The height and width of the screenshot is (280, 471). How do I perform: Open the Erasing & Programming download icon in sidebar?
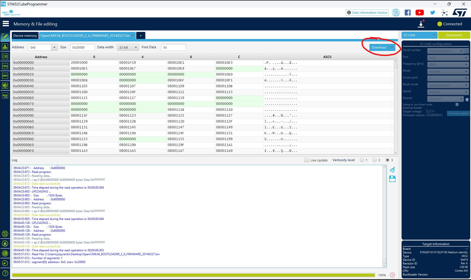coord(5,47)
